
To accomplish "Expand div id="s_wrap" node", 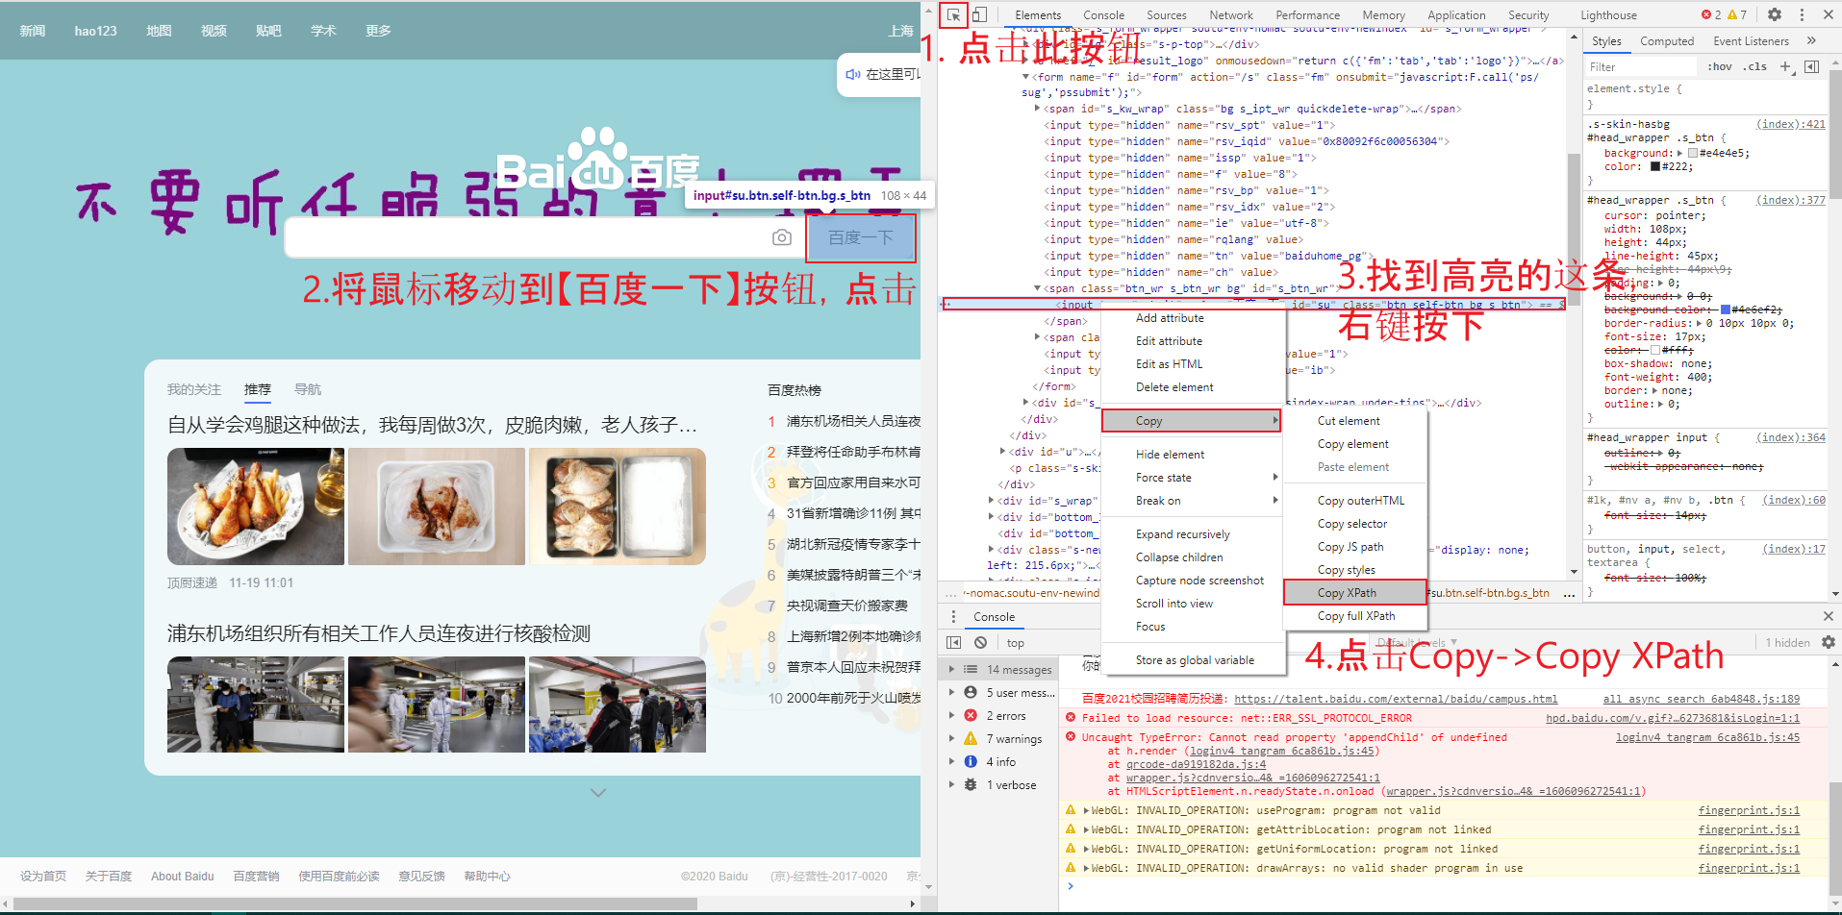I will (992, 500).
